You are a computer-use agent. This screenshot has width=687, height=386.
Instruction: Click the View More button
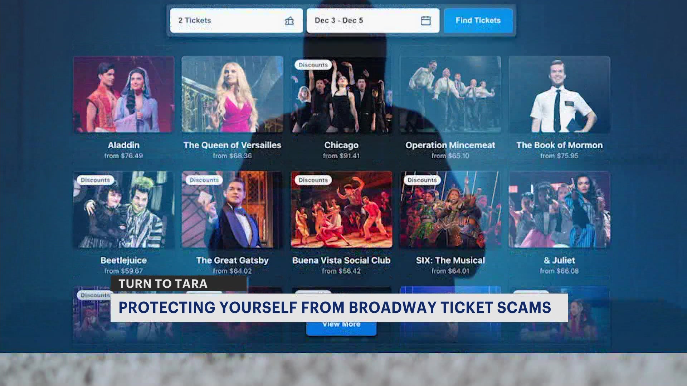pyautogui.click(x=341, y=325)
